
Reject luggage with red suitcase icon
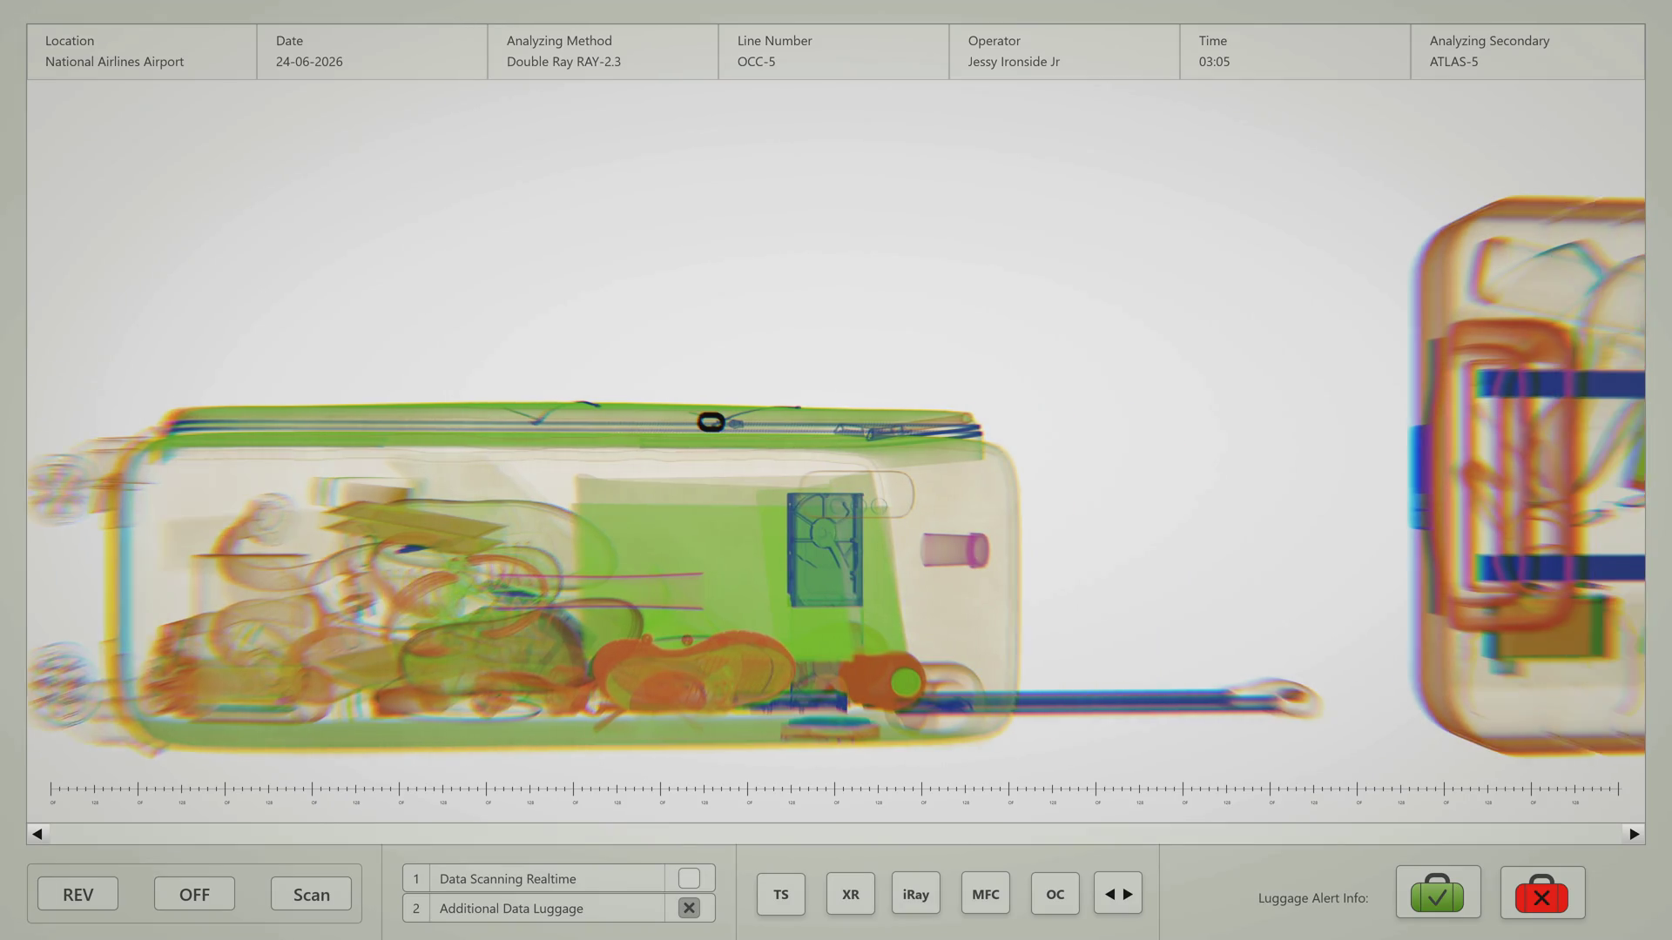click(1541, 893)
